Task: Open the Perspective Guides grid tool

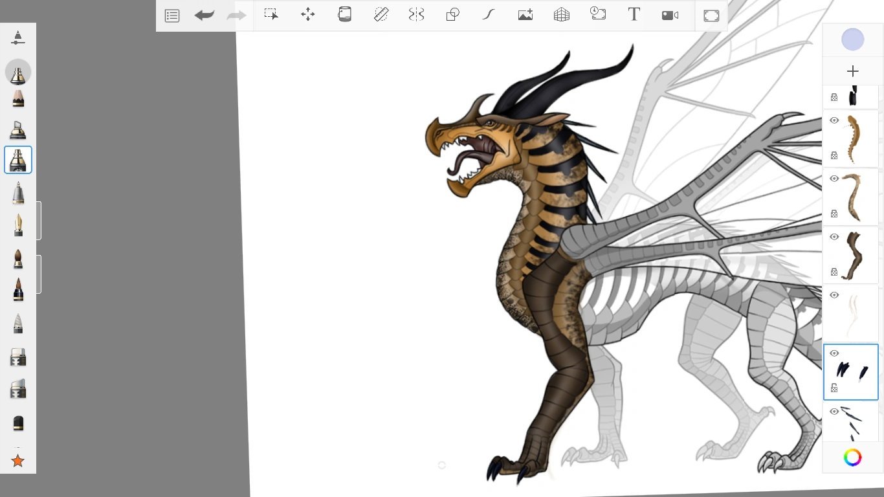Action: click(x=562, y=15)
